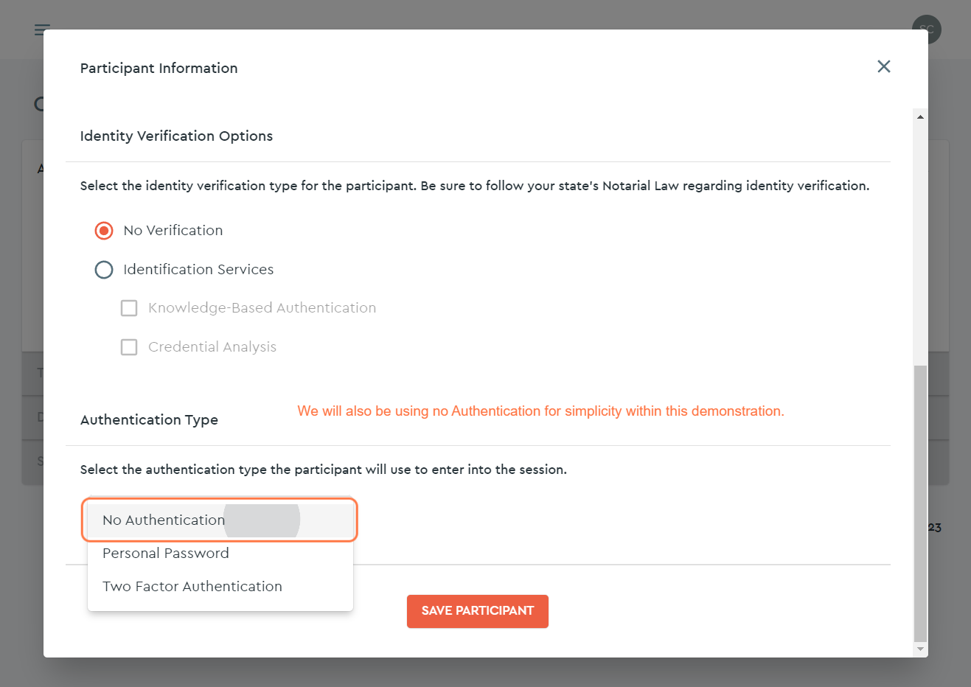Click the Authentication Type heading
The image size is (971, 687).
click(149, 420)
